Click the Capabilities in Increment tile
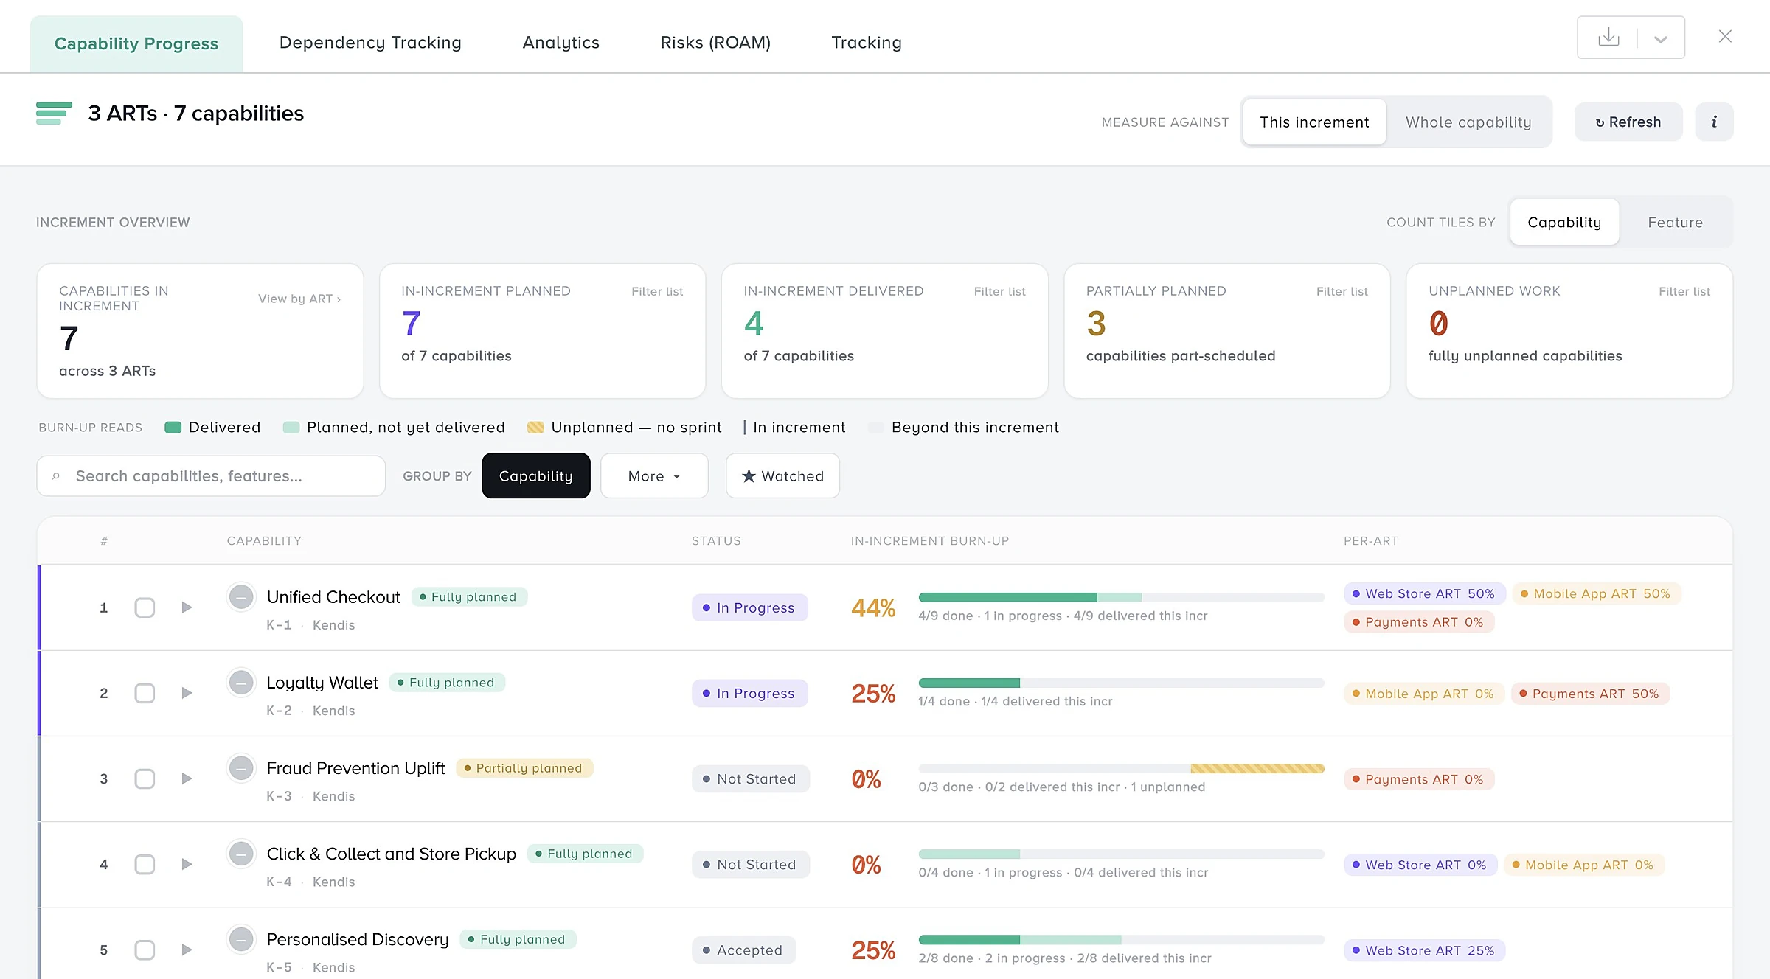 tap(200, 331)
